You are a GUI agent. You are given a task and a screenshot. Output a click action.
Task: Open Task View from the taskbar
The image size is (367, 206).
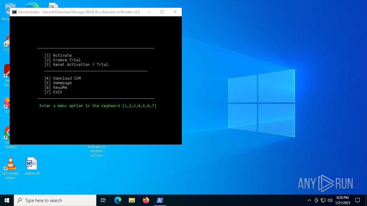103,200
